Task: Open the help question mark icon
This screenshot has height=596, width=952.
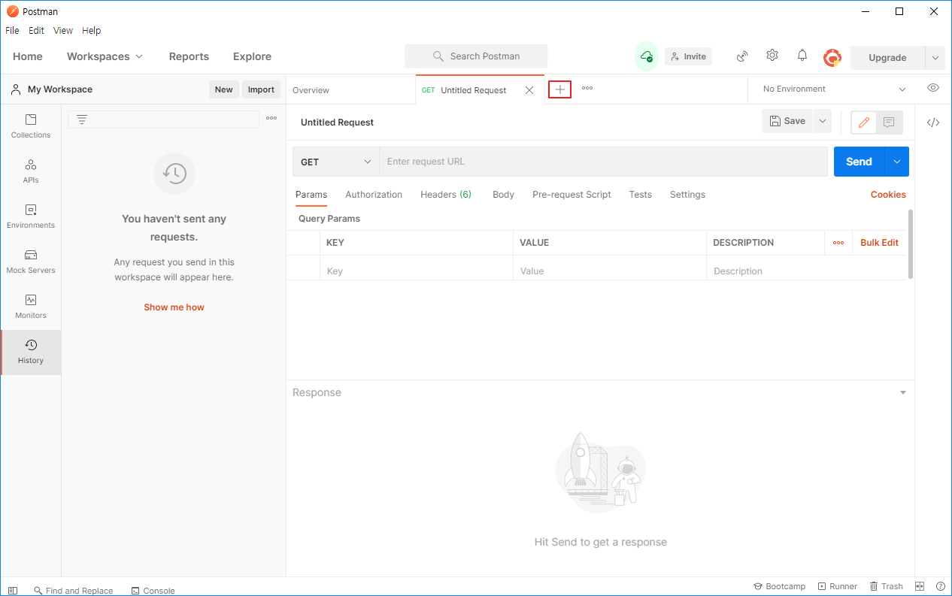Action: click(x=940, y=586)
